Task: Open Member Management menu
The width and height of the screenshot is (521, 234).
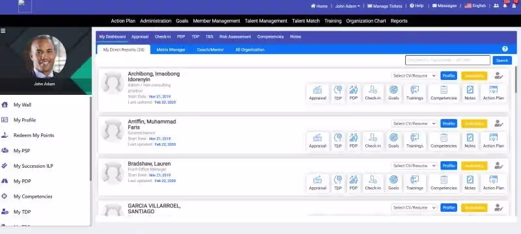Action: pyautogui.click(x=216, y=21)
